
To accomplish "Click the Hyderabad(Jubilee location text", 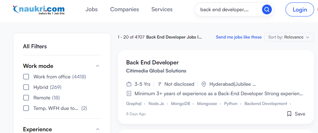I will [233, 84].
